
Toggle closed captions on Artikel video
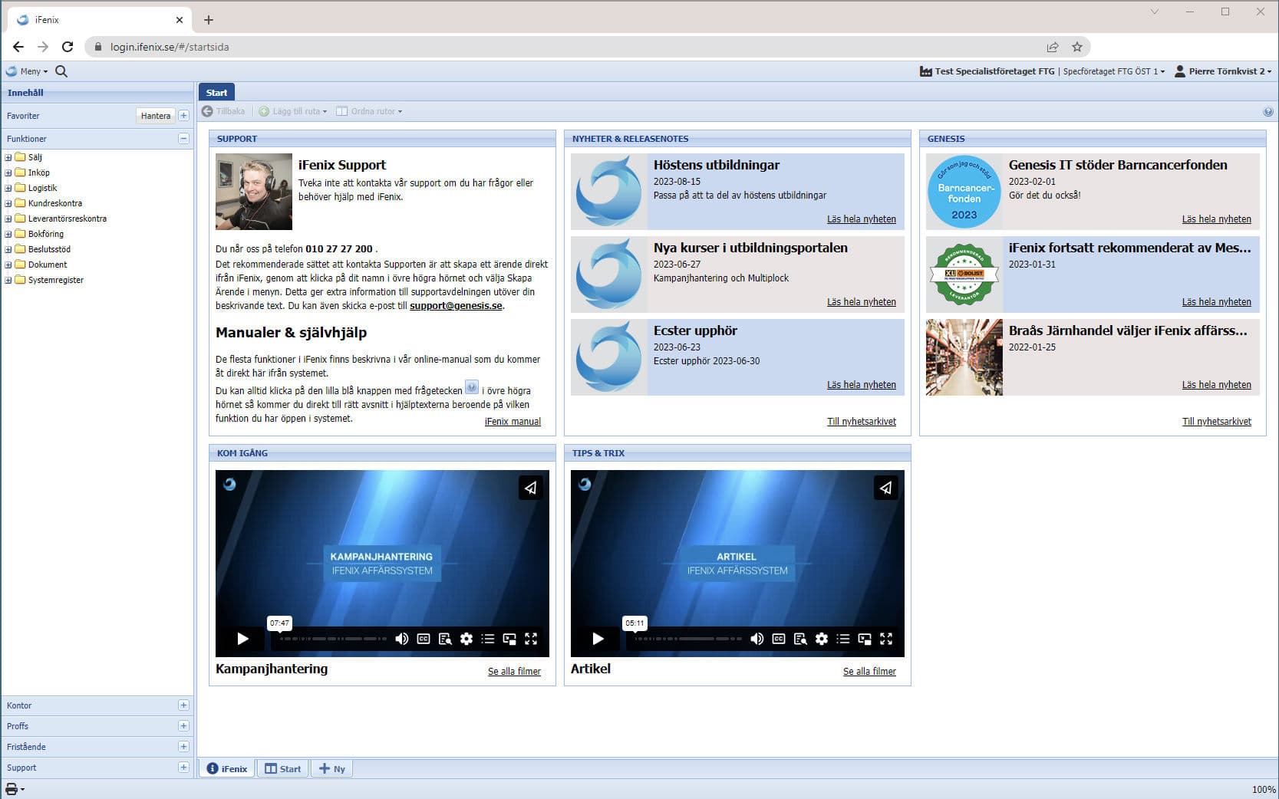(779, 639)
